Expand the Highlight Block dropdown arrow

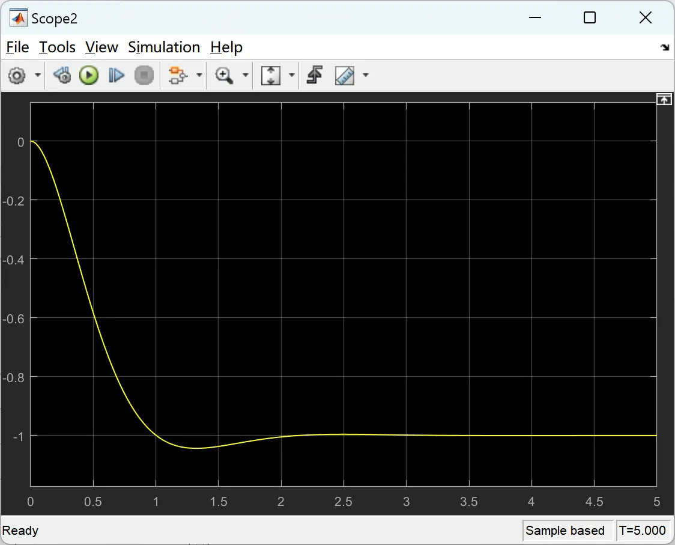[x=199, y=75]
